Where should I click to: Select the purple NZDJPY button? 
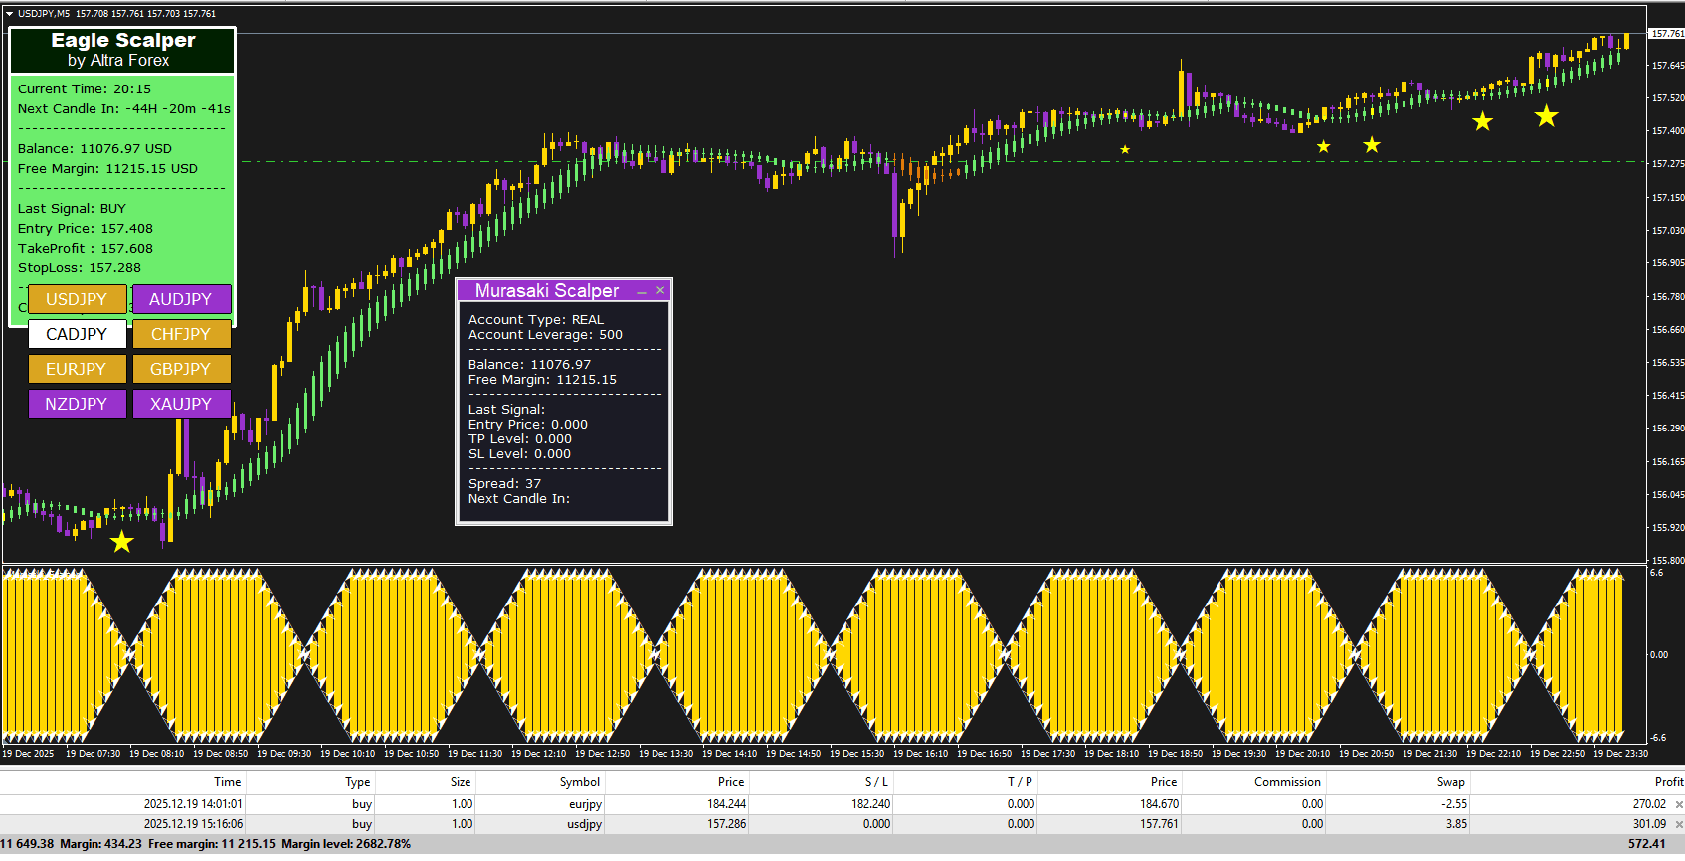click(x=77, y=404)
